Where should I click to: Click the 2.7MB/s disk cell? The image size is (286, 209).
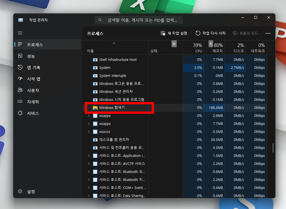(x=235, y=68)
